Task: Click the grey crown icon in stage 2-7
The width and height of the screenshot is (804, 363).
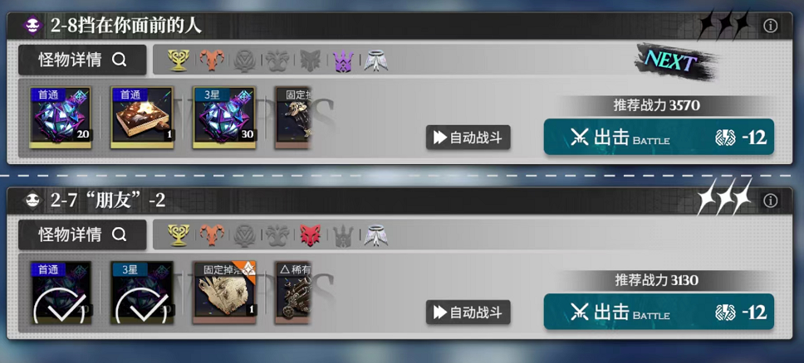Action: [x=342, y=235]
